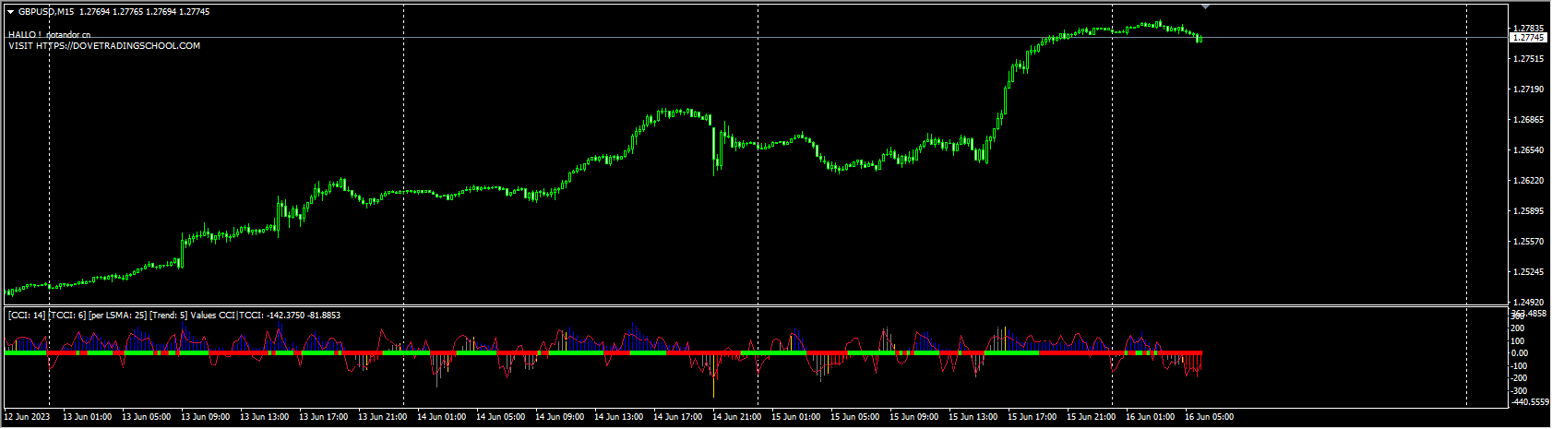The width and height of the screenshot is (1552, 429).
Task: Click the 15 Jun 13:00 time label
Action: [973, 417]
